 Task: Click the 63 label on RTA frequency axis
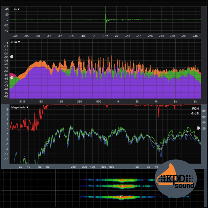click(41, 102)
